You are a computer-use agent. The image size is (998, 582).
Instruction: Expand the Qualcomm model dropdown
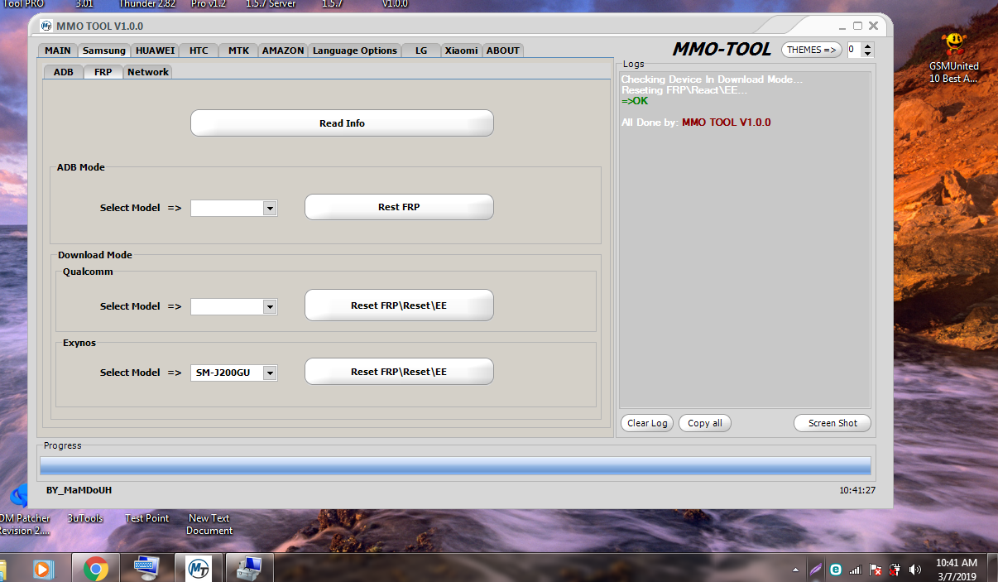269,307
